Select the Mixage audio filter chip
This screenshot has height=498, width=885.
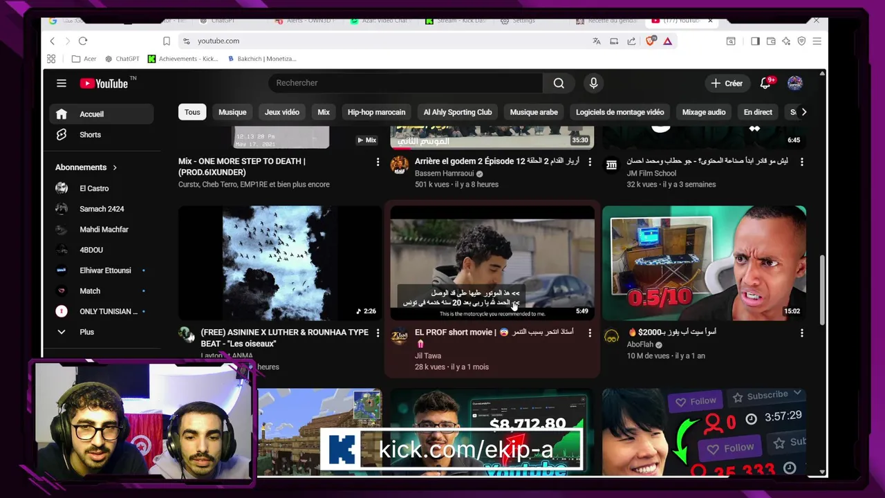pos(704,112)
